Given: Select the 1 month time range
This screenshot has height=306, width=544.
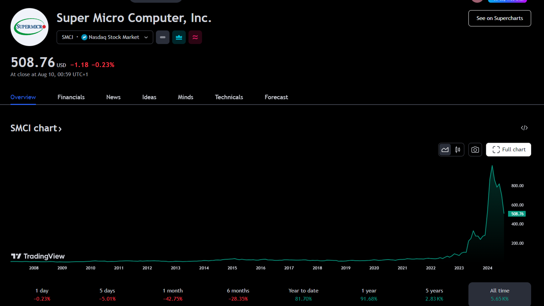Looking at the screenshot, I should click(x=173, y=294).
